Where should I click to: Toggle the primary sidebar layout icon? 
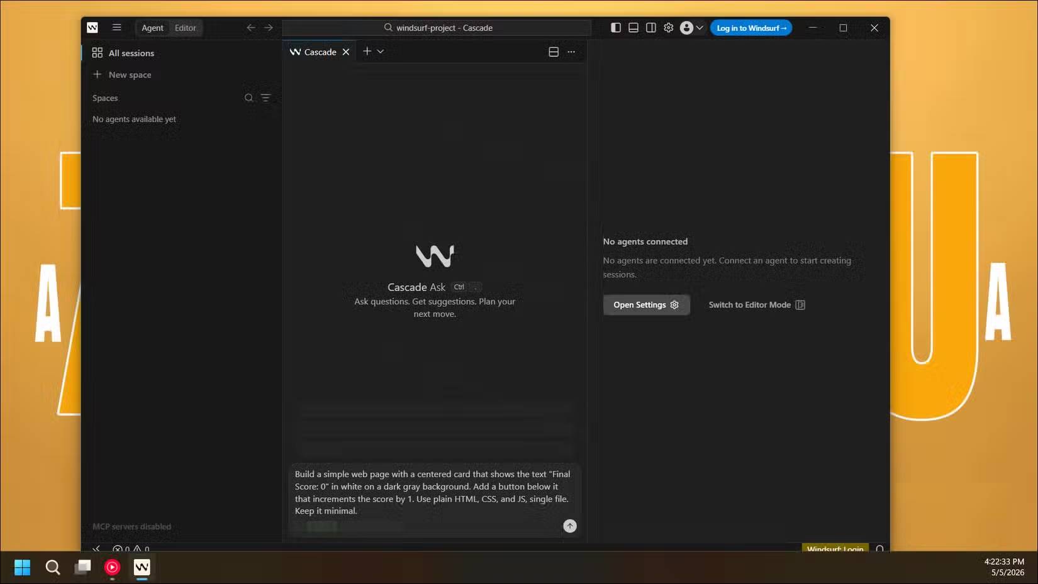pos(616,28)
